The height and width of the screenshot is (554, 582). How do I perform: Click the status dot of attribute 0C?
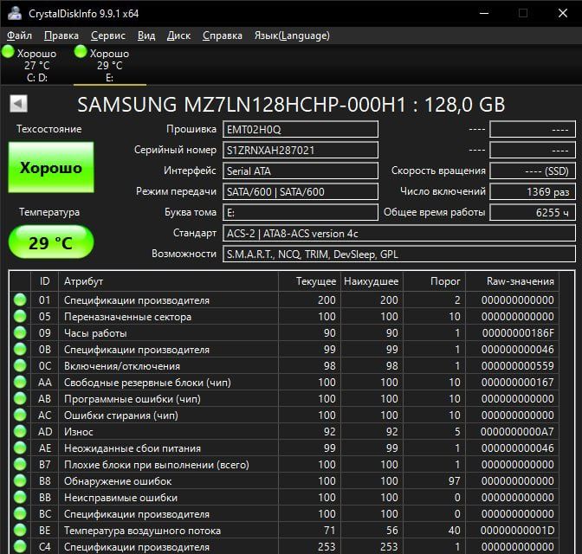click(20, 365)
